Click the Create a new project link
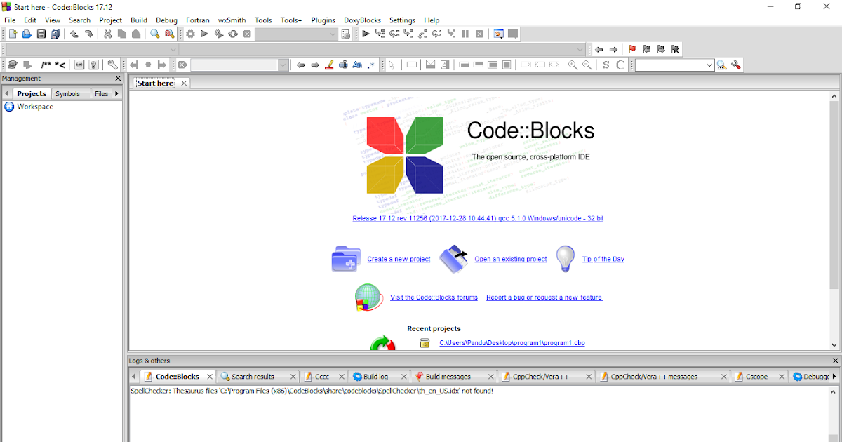 [399, 259]
